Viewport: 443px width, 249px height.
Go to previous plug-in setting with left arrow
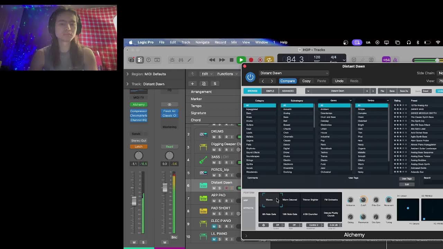click(263, 81)
